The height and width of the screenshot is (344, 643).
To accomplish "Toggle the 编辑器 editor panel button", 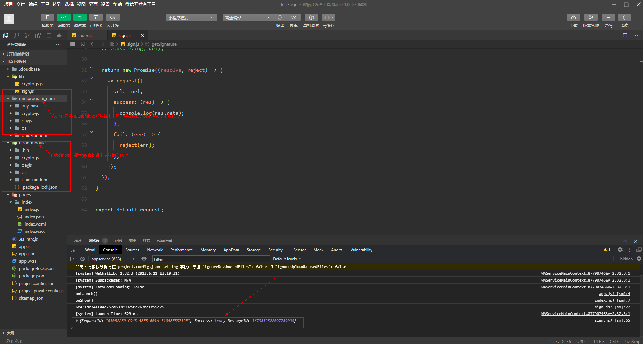I will coord(63,17).
